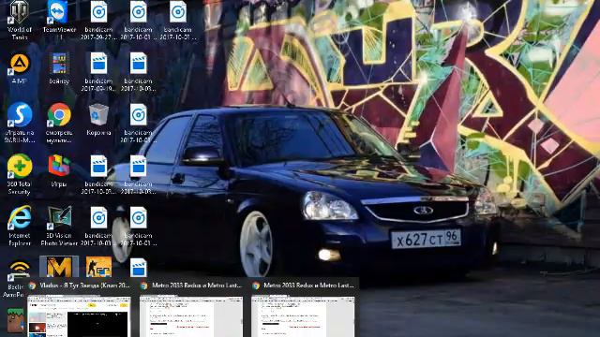This screenshot has height=337, width=600.
Task: Click the blue S game shortcut icon
Action: tap(20, 114)
